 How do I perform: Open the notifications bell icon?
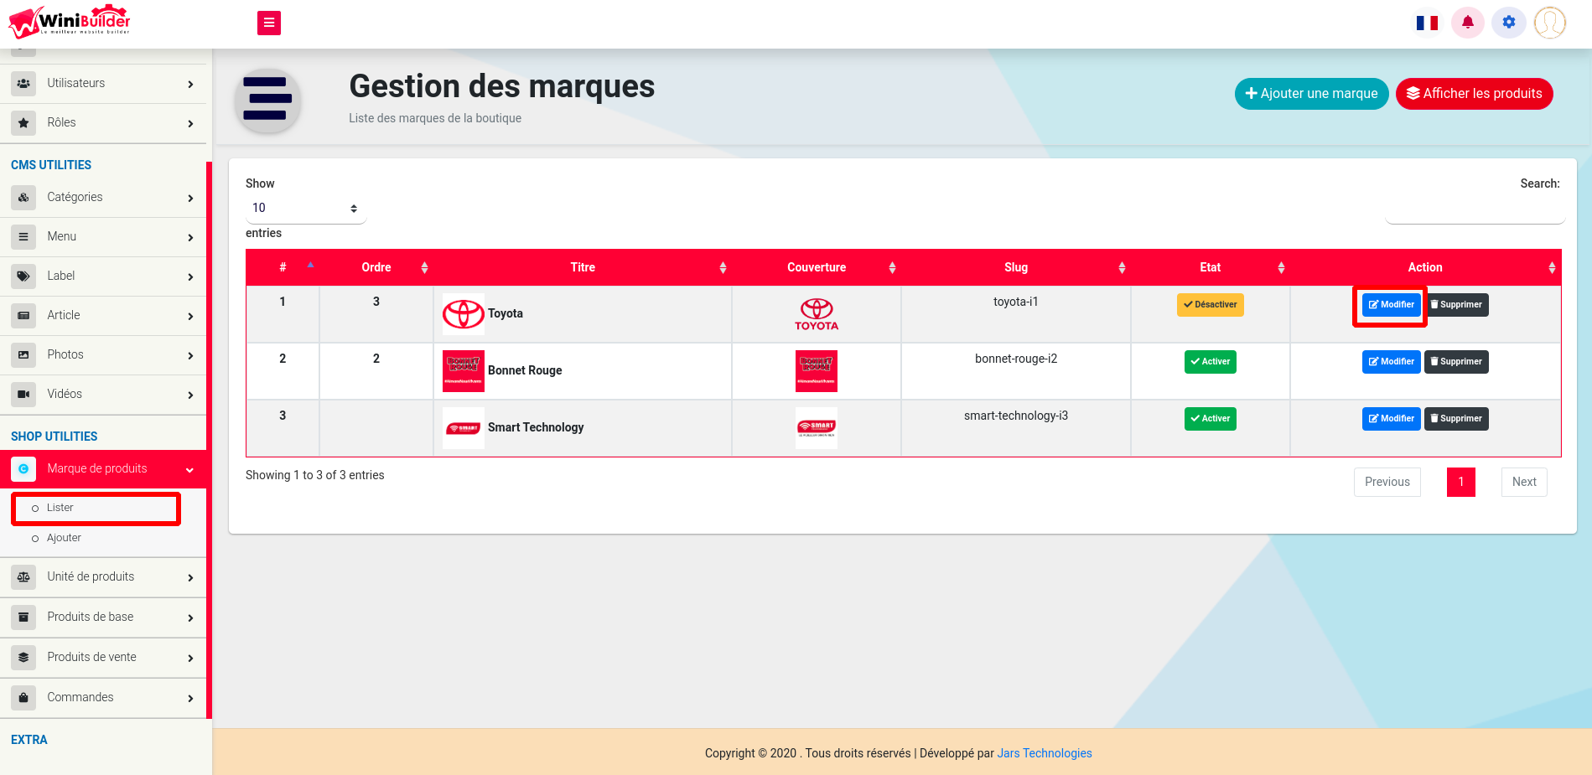click(1467, 23)
